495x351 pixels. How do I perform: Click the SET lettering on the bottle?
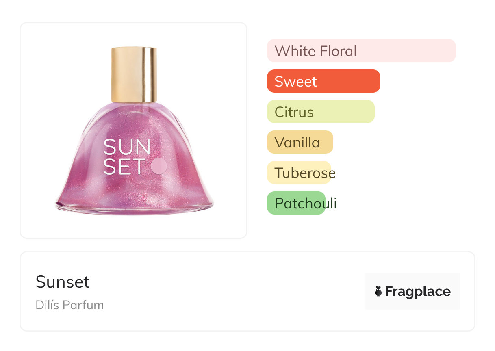tap(124, 167)
